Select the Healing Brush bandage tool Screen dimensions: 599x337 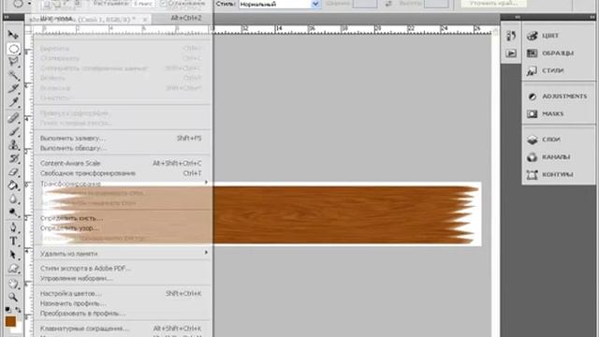pyautogui.click(x=13, y=118)
